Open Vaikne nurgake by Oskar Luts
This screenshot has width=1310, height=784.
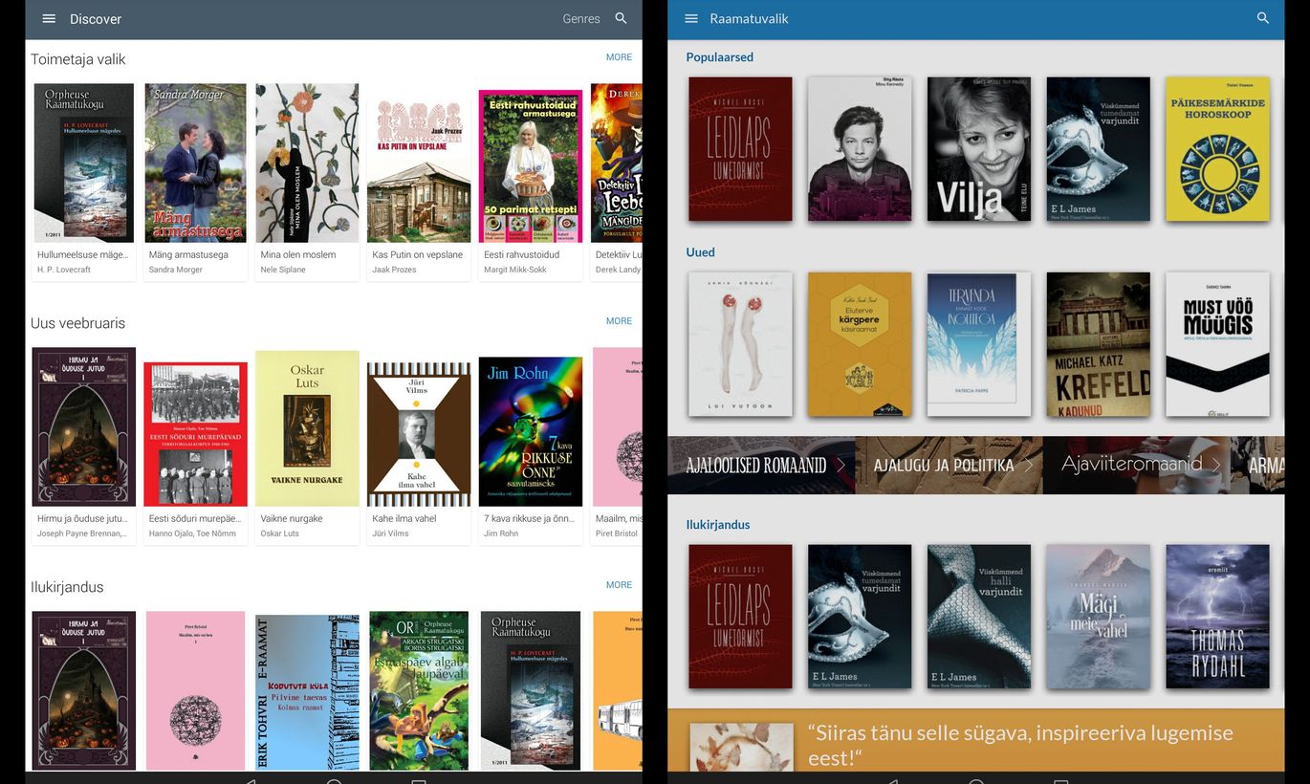click(307, 446)
